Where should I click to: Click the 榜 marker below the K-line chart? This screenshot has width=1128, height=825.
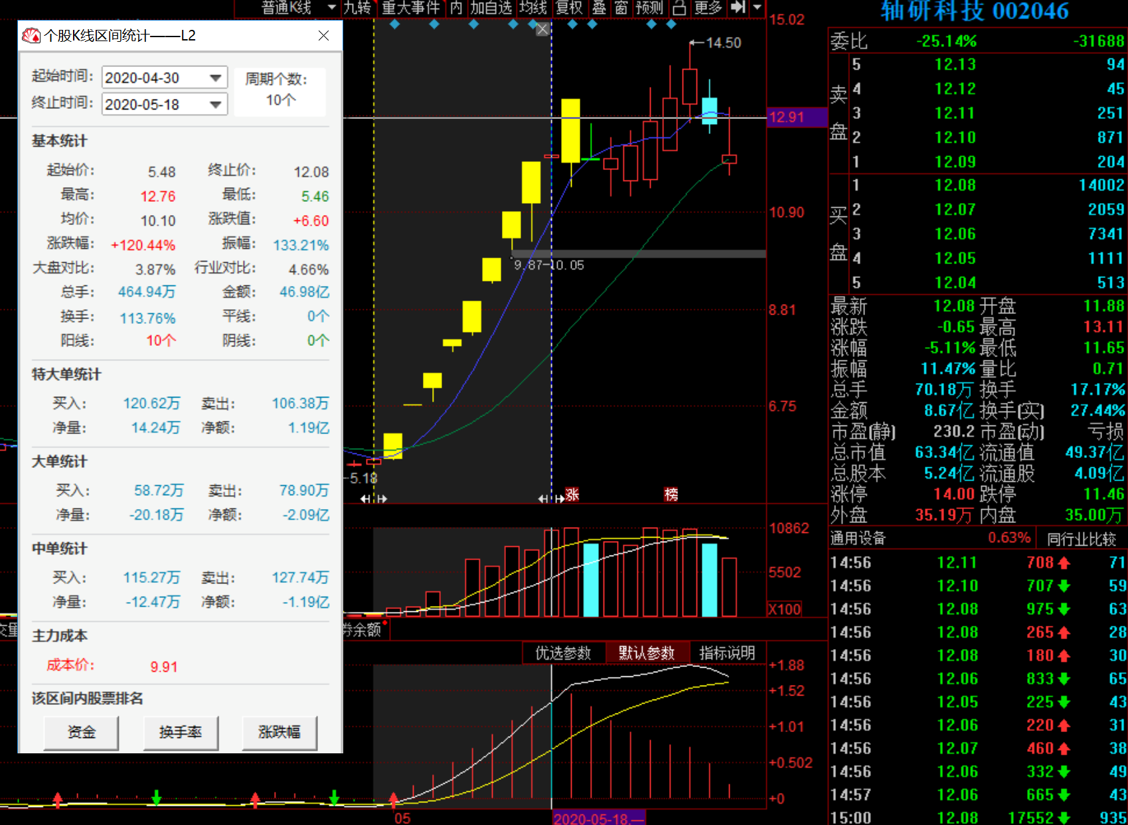pyautogui.click(x=671, y=494)
